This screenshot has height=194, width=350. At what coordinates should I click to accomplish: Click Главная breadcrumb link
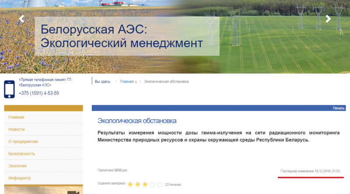coord(127,82)
